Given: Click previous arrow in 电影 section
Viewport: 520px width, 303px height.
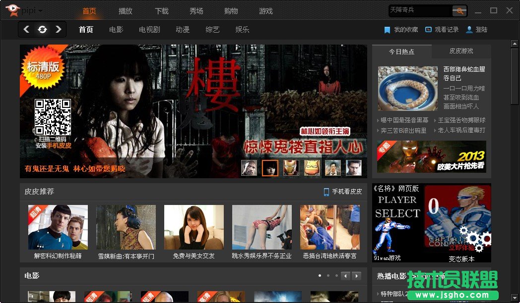Looking at the screenshot, I should click(345, 276).
